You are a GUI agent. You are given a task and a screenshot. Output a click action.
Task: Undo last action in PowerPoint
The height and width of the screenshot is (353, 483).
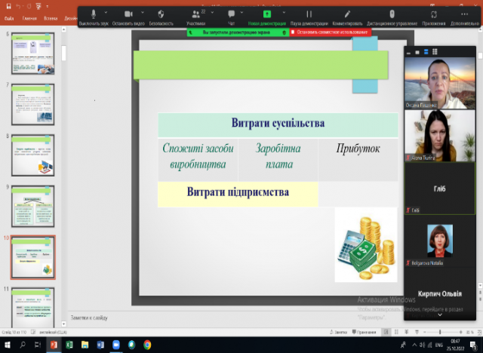18,6
